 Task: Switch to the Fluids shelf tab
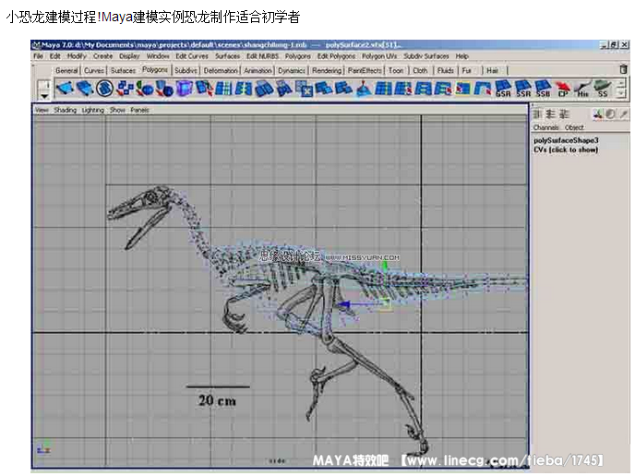point(446,70)
